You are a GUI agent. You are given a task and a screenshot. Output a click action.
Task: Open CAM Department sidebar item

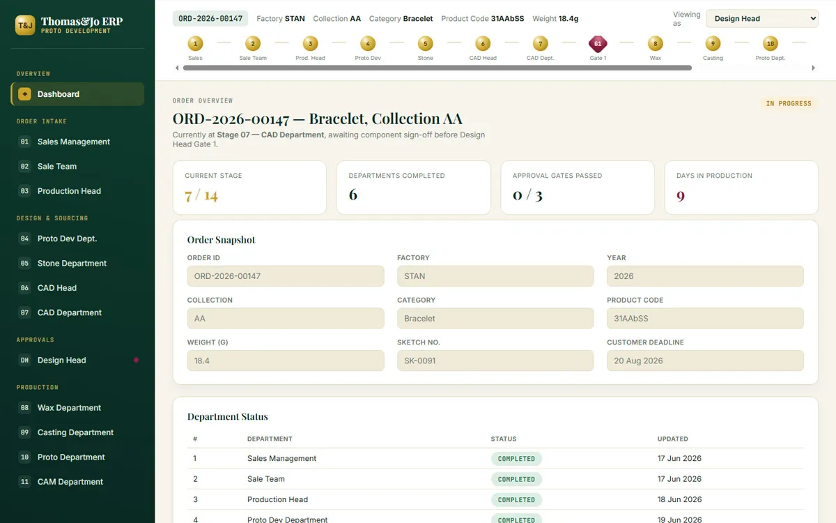pos(77,482)
